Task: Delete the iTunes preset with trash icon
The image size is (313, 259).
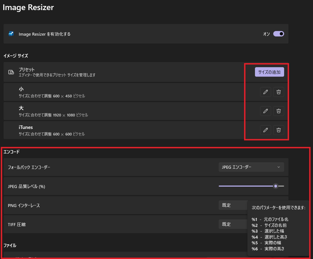Action: [x=278, y=130]
